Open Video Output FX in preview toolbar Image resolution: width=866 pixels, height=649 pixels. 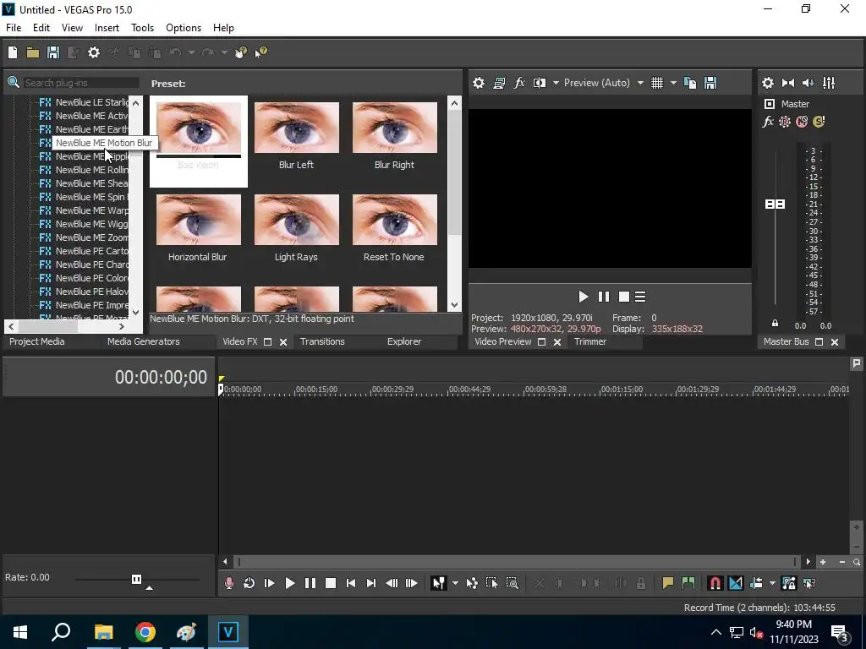pos(519,83)
